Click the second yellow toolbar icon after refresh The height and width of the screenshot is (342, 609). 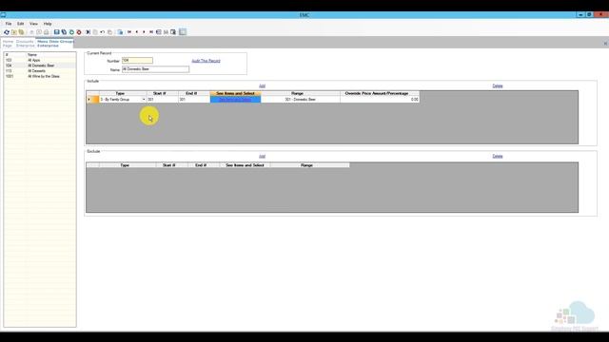tap(14, 32)
